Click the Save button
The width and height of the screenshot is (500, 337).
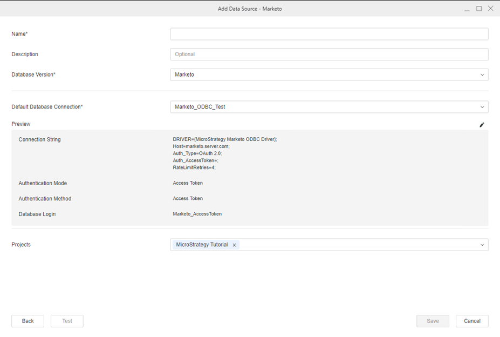(x=433, y=321)
